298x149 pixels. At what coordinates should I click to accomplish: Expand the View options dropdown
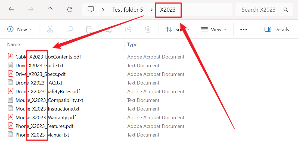(x=214, y=30)
